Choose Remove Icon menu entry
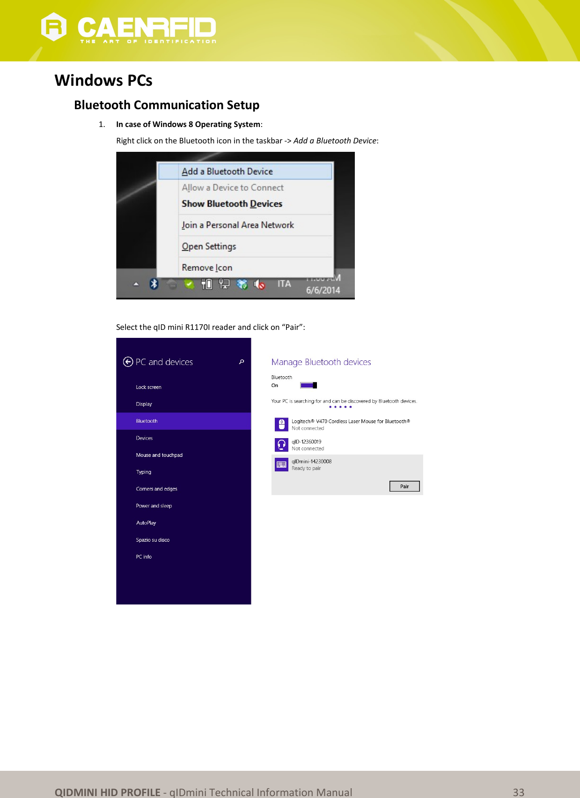 pos(245,268)
